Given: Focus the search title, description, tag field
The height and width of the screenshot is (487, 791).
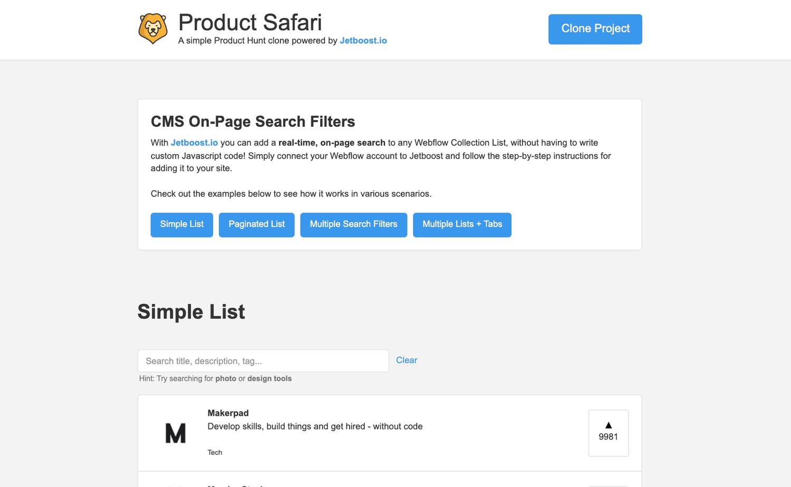Looking at the screenshot, I should [263, 361].
